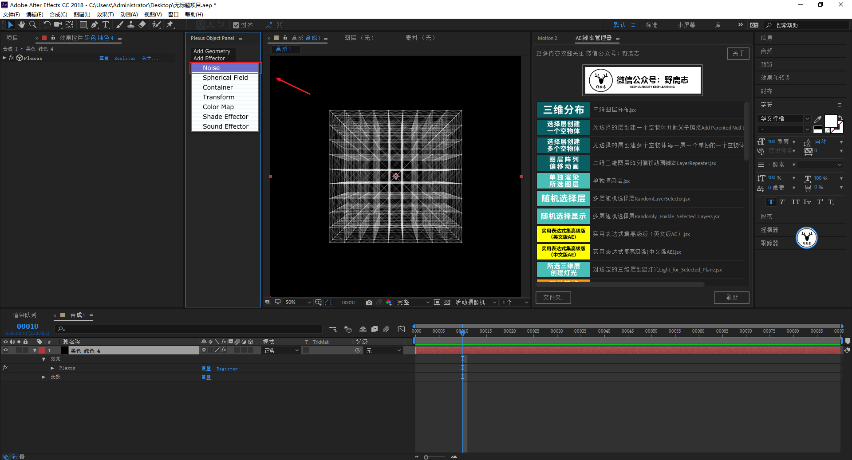Image resolution: width=852 pixels, height=460 pixels.
Task: Select the Pan Behind anchor tool
Action: pos(69,25)
